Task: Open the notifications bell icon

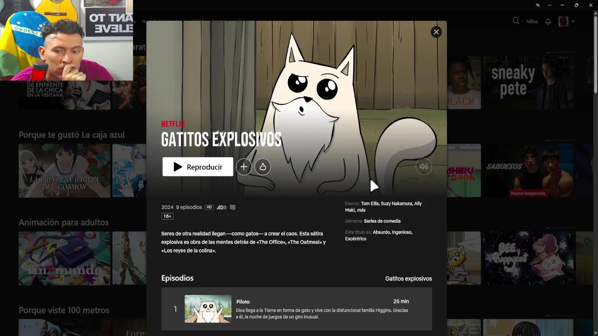Action: (548, 21)
